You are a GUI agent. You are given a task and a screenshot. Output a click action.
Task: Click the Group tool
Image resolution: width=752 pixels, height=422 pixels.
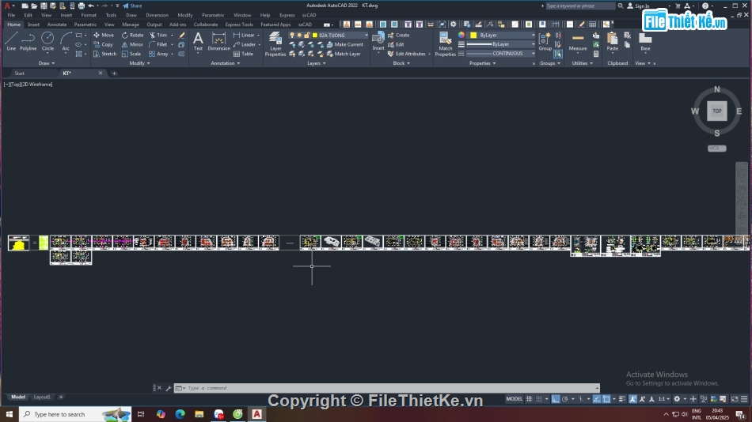pyautogui.click(x=545, y=41)
